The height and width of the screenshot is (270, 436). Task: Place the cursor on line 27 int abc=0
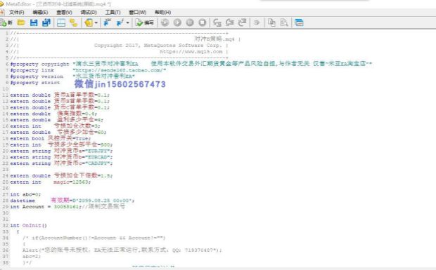(25, 194)
